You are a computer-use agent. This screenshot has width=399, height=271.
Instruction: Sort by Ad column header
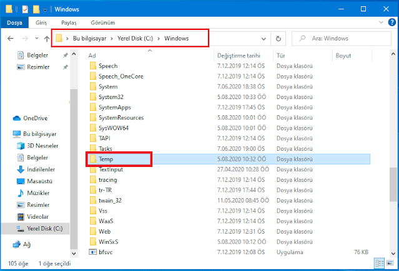tap(92, 55)
